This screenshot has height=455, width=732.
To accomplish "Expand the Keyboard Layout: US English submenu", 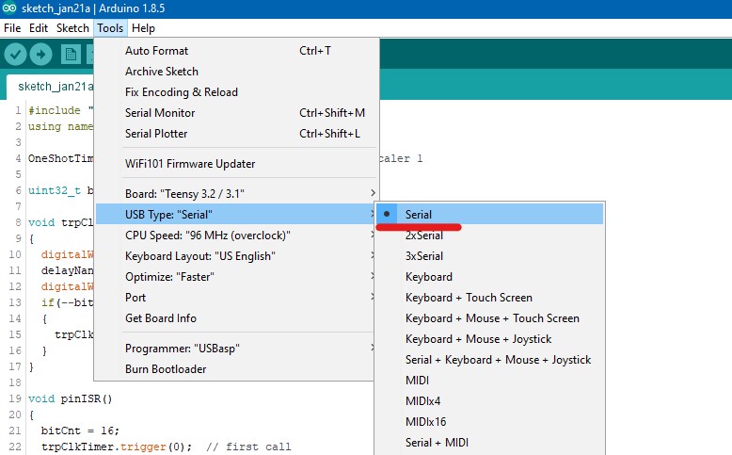I will point(236,256).
